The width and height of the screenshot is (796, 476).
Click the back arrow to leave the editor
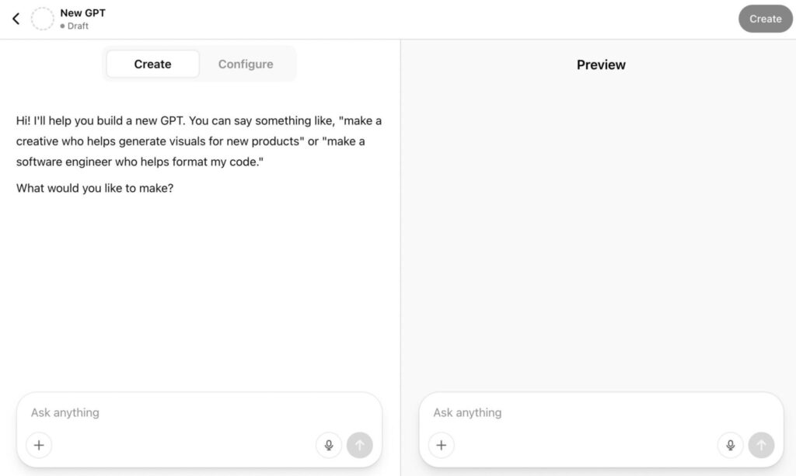tap(16, 19)
